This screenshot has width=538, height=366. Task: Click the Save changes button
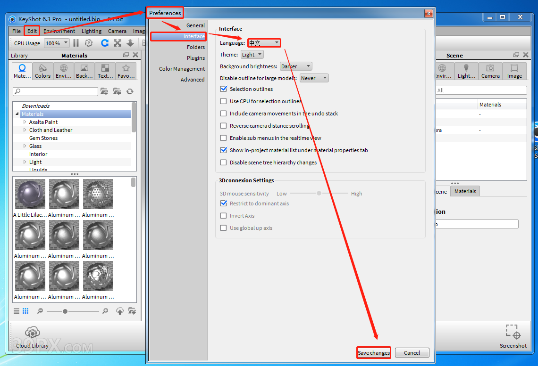tap(373, 353)
